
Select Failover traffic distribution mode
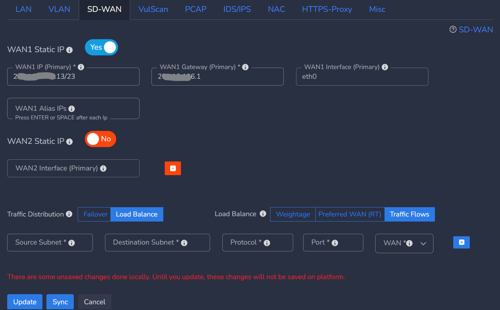[95, 214]
